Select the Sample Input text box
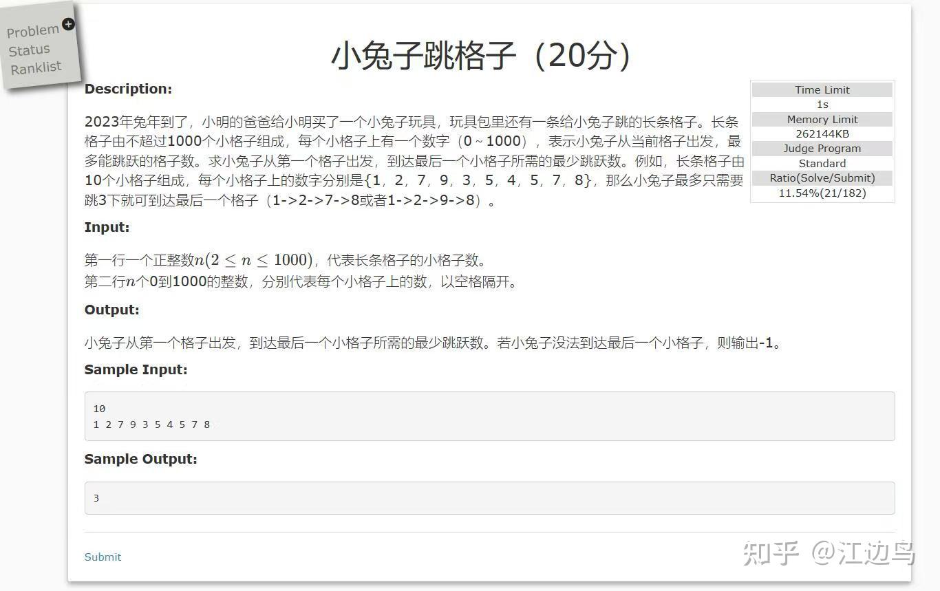940x591 pixels. [490, 416]
